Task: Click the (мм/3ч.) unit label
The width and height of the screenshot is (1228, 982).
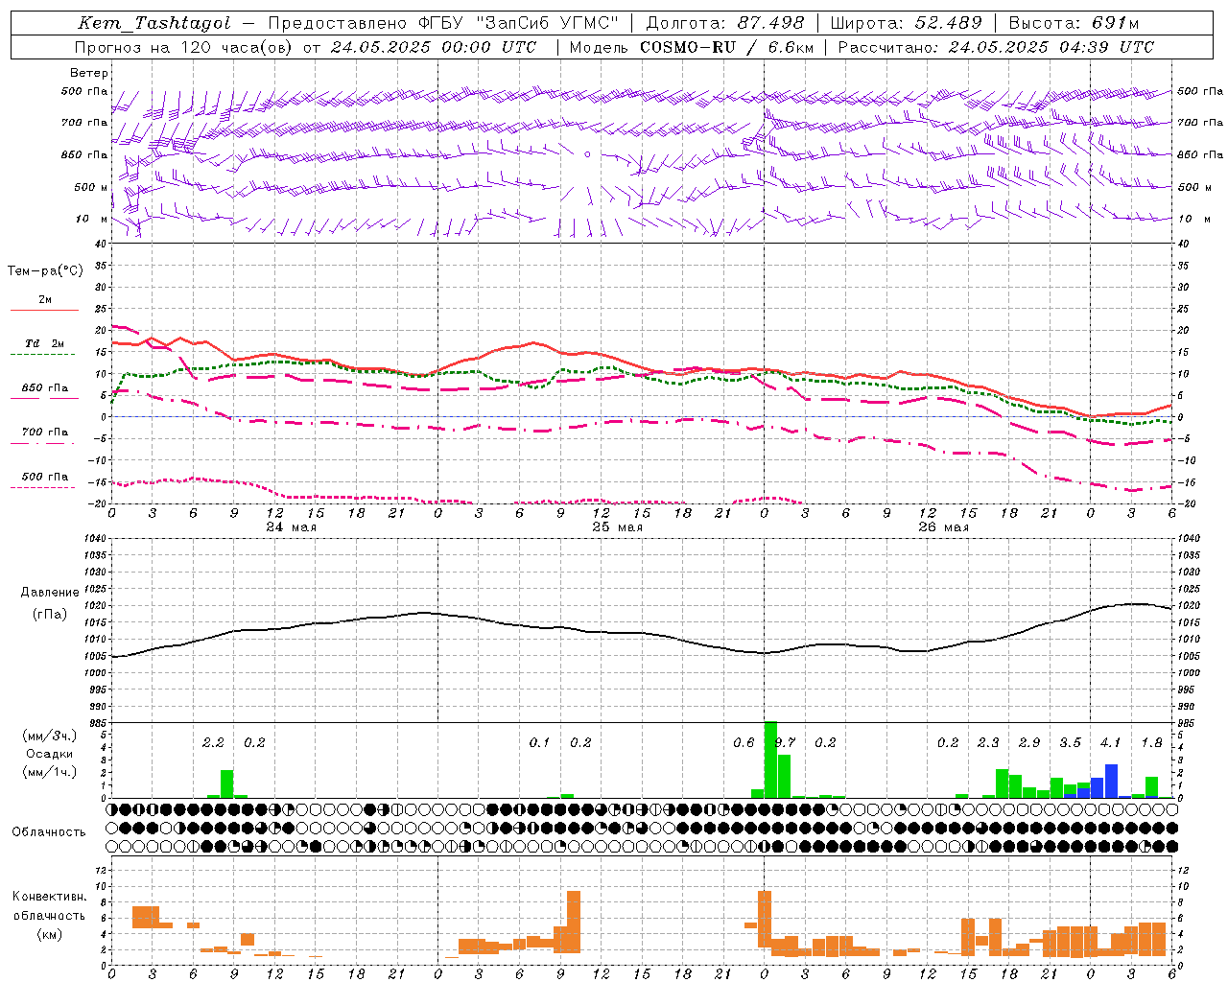Action: coord(50,736)
